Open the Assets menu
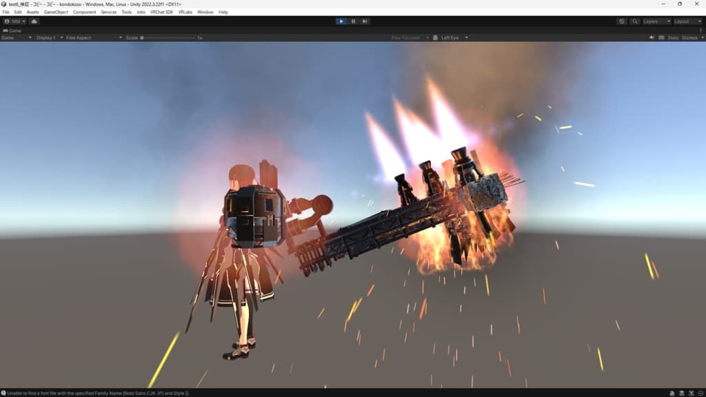 coord(33,12)
